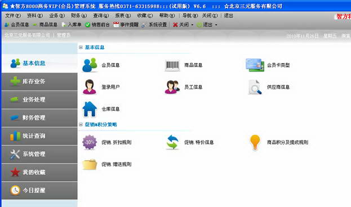The height and width of the screenshot is (207, 351).
Task: Open dropdown arrow next to toolbar 退出
Action: [216, 25]
